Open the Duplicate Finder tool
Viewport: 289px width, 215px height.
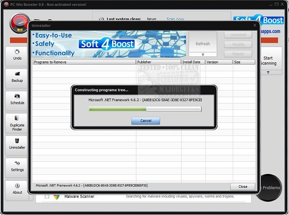[x=17, y=123]
